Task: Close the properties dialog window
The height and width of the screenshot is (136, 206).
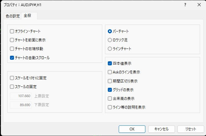Action: tap(199, 5)
